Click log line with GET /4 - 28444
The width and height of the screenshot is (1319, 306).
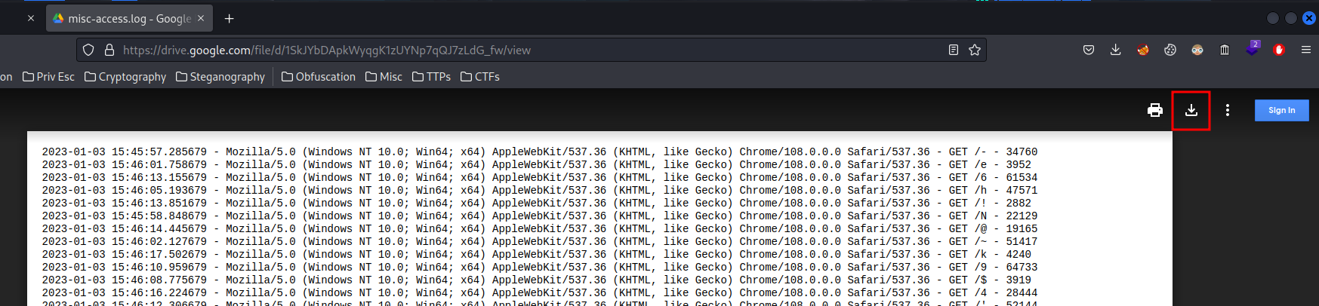[x=540, y=292]
